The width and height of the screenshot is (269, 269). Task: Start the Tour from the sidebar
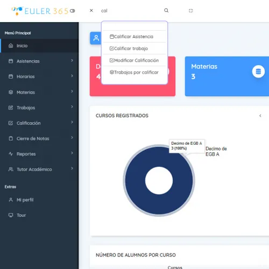click(x=39, y=215)
